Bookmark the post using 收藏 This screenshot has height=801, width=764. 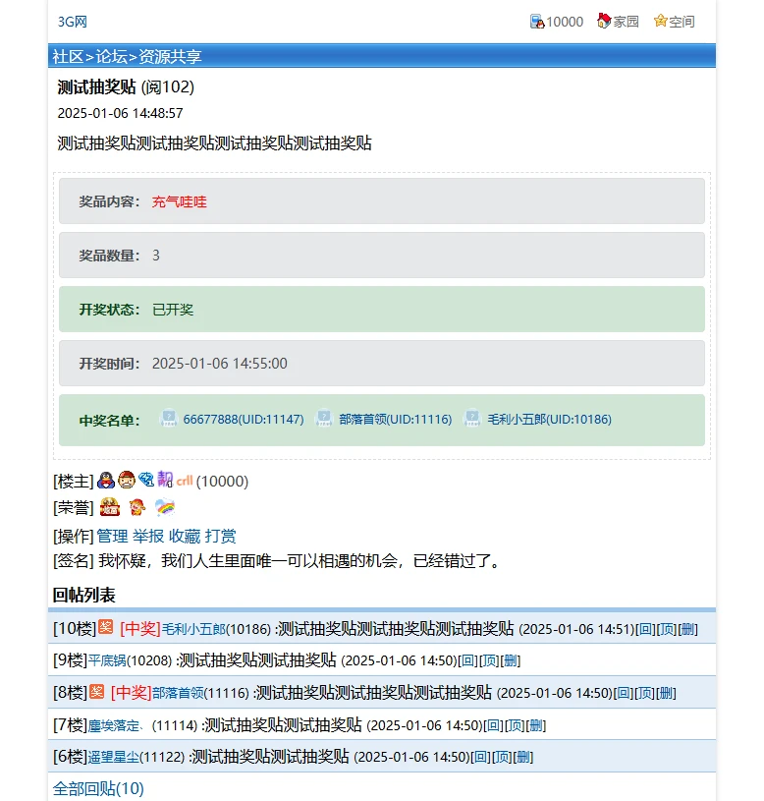point(185,536)
